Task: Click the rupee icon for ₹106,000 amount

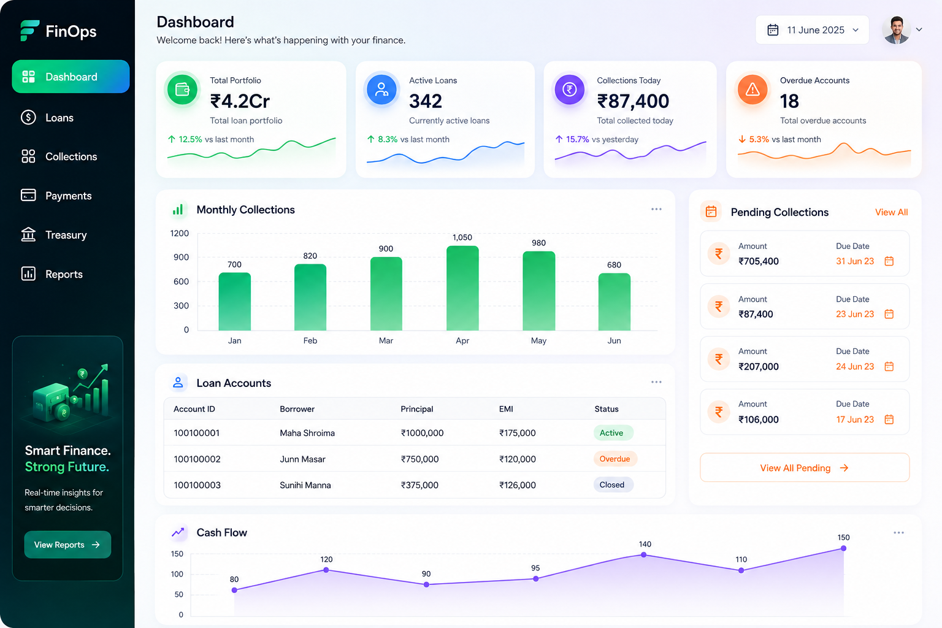Action: 719,412
